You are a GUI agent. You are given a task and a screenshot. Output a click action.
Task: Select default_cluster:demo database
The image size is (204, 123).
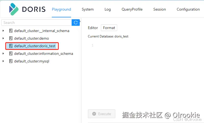pos(31,38)
